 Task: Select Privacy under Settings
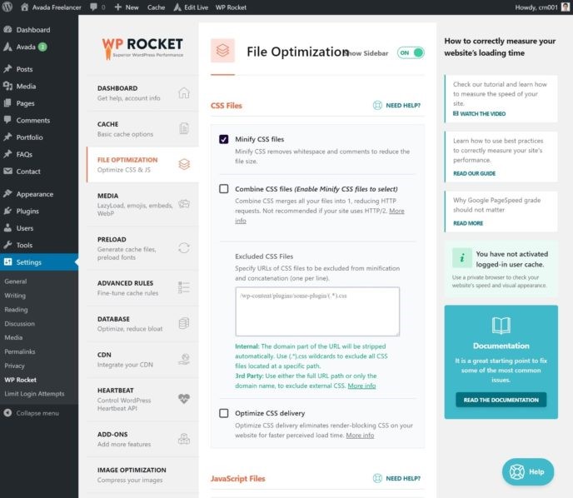click(x=15, y=366)
